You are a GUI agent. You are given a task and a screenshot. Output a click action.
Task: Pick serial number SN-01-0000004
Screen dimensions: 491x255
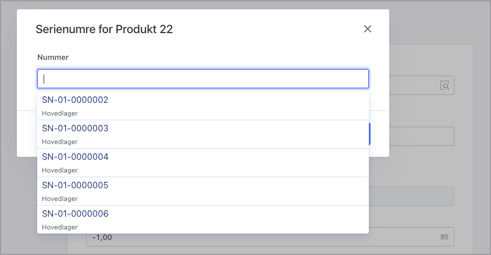pos(75,157)
